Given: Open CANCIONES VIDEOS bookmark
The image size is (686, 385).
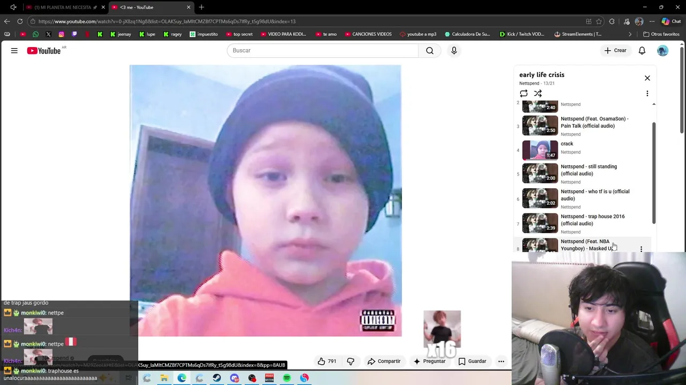Looking at the screenshot, I should click(x=368, y=34).
